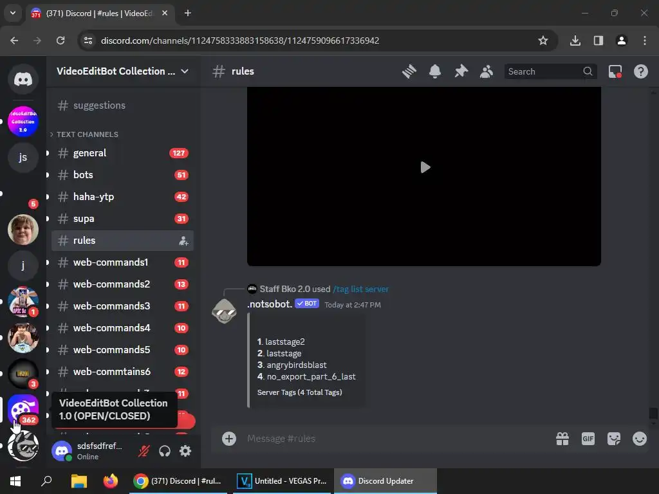Open the suggestions channel
Screen dimensions: 659x494
click(x=122, y=105)
